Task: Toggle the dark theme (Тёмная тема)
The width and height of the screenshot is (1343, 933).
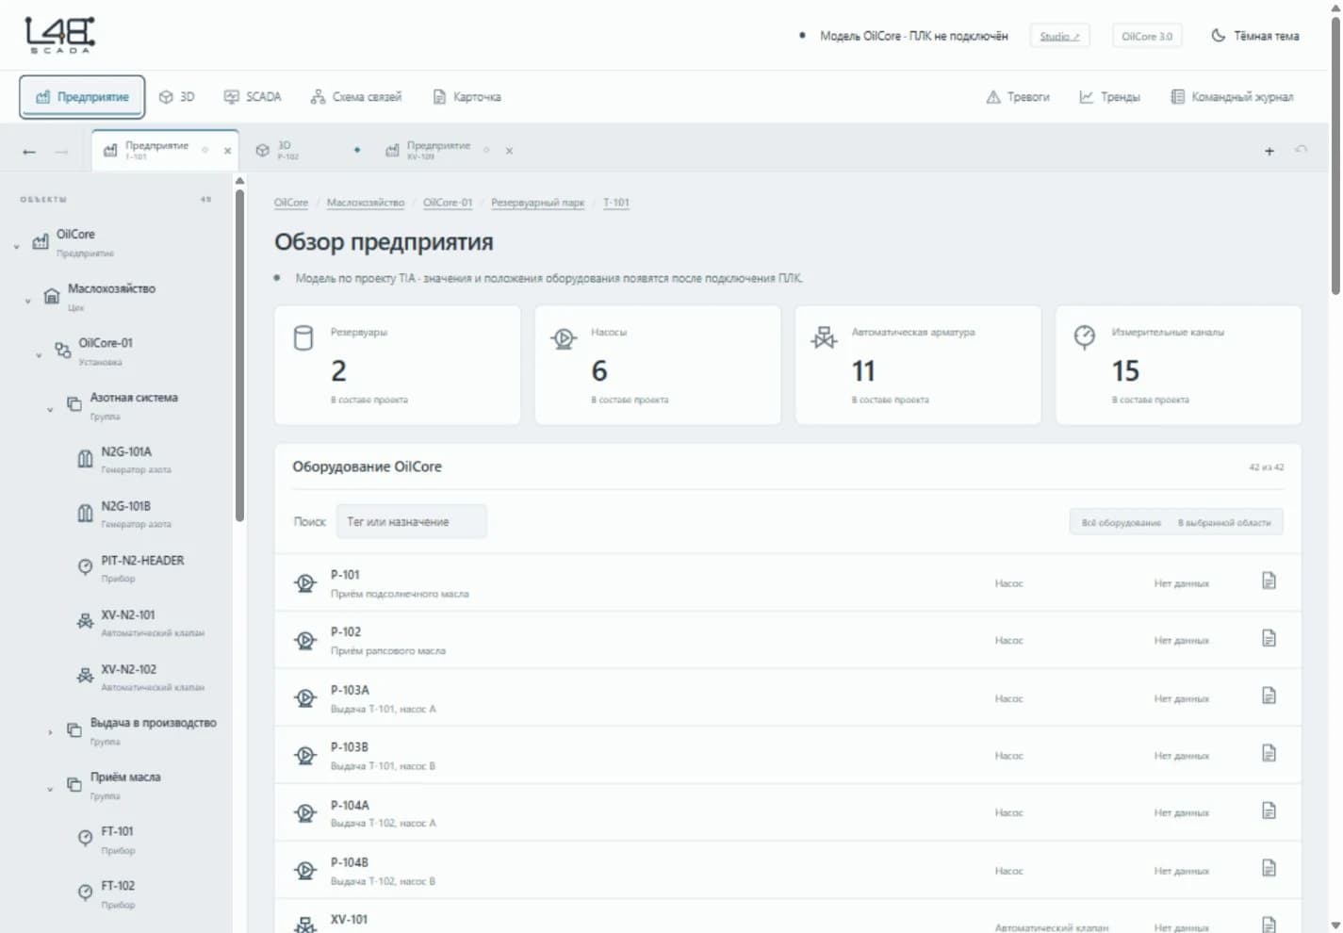Action: tap(1255, 36)
